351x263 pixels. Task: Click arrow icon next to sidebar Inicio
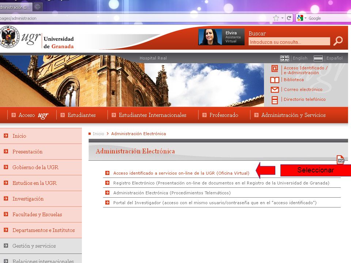click(x=6, y=136)
